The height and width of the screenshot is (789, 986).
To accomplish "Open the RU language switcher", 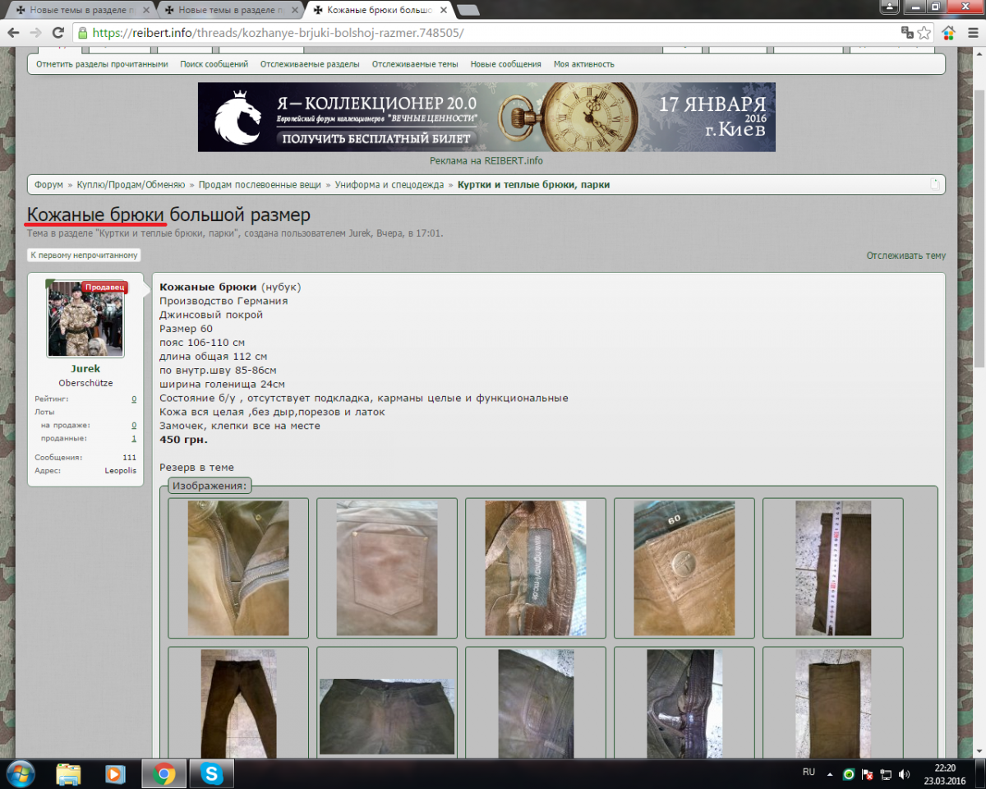I will click(x=809, y=773).
